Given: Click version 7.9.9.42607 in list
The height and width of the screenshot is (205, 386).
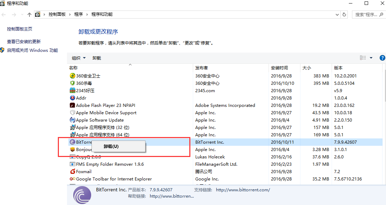Looking at the screenshot, I should pyautogui.click(x=345, y=142).
